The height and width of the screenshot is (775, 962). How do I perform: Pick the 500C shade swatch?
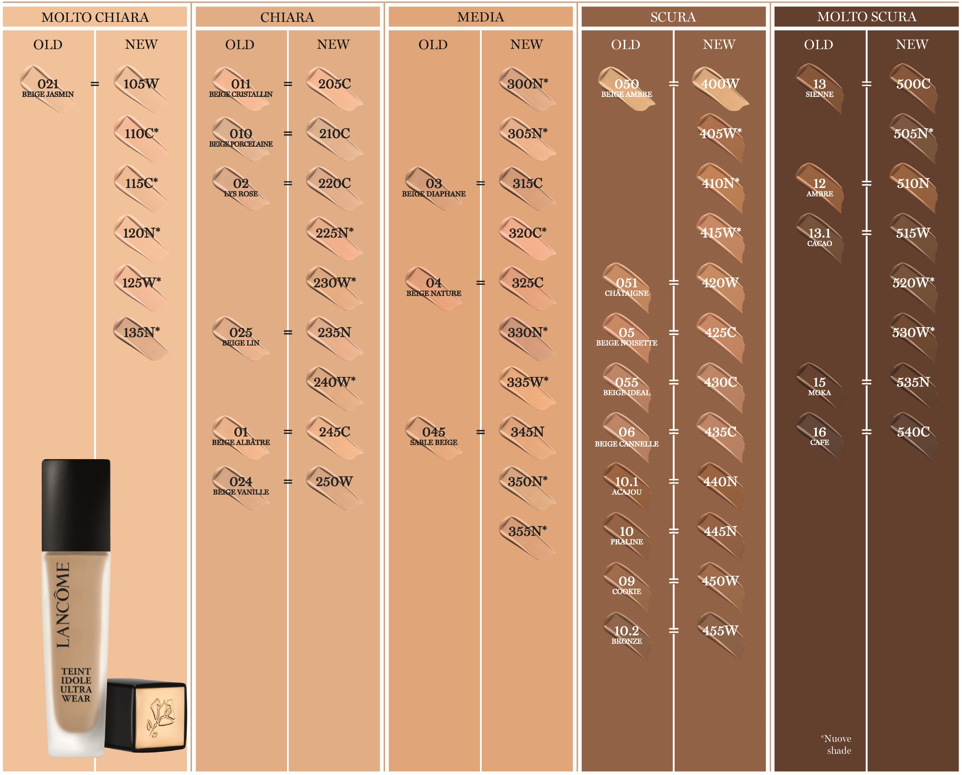(x=913, y=88)
